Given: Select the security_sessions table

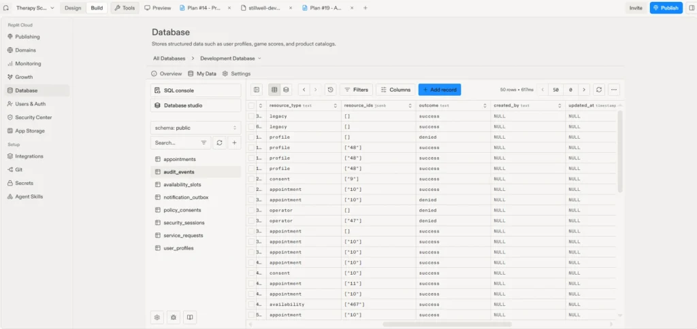Looking at the screenshot, I should pos(195,222).
